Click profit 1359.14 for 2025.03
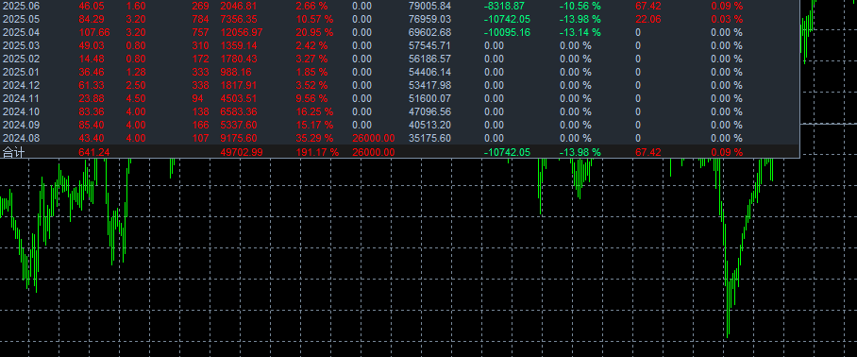Screen dimensions: 857x357 coord(238,45)
